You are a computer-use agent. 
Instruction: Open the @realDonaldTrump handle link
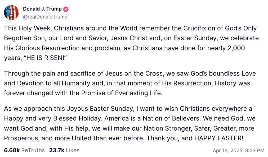coord(45,17)
